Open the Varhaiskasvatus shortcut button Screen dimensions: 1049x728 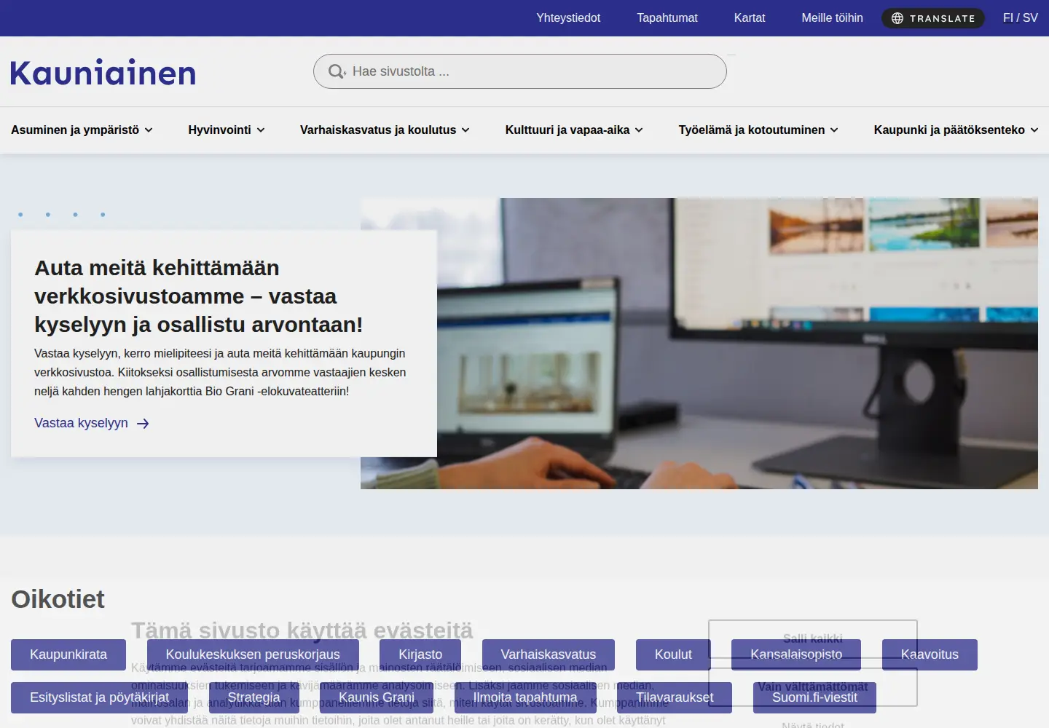(549, 654)
